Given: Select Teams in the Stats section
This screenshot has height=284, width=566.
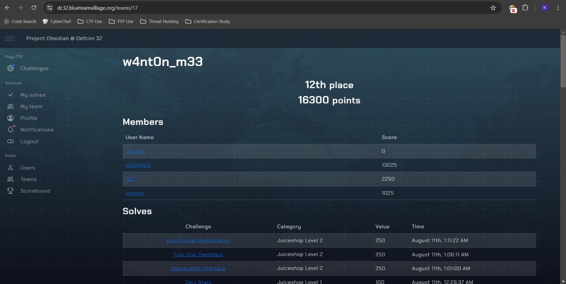Looking at the screenshot, I should pos(28,179).
